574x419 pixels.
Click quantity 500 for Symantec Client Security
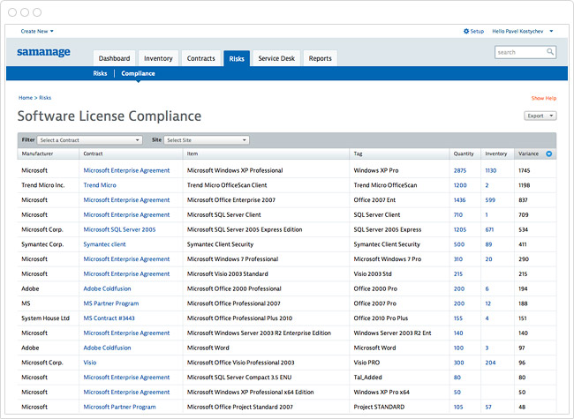pyautogui.click(x=459, y=244)
